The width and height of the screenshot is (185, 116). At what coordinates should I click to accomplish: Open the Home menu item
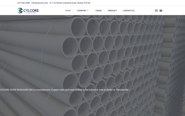(x=68, y=11)
